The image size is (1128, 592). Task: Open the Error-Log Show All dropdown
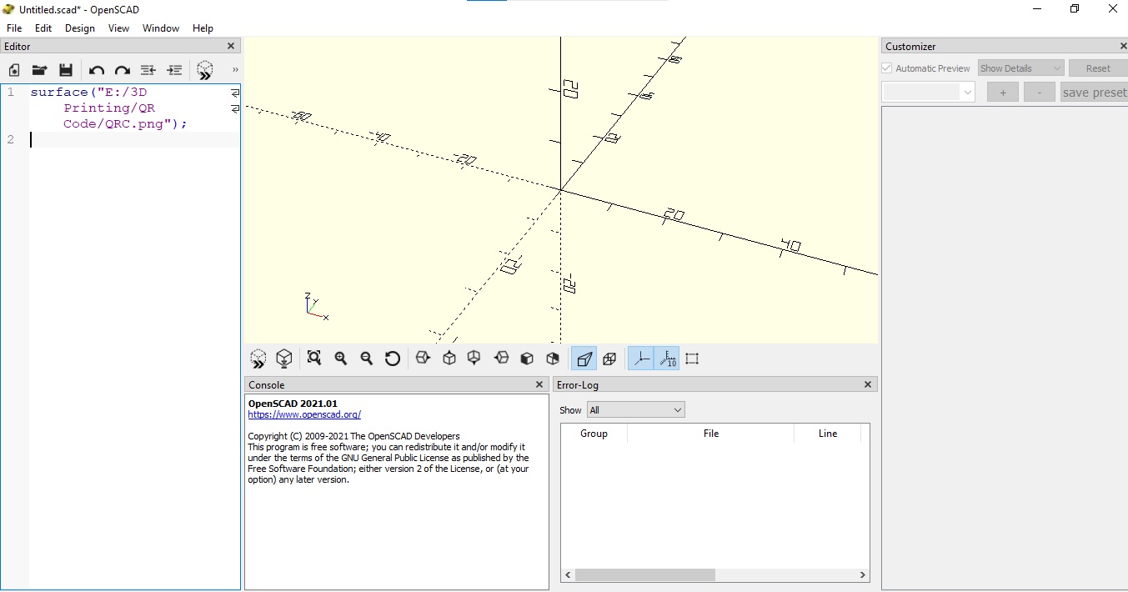(636, 409)
